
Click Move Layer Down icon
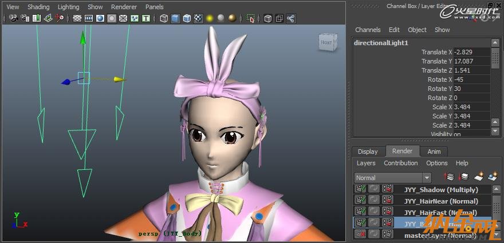pos(463,177)
